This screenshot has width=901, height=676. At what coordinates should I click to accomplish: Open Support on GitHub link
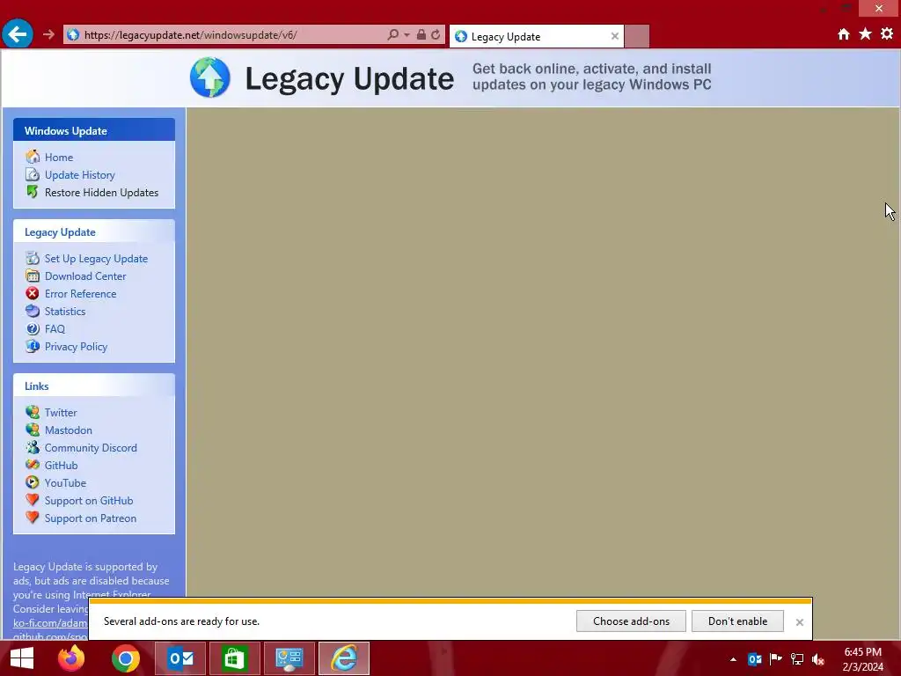coord(89,501)
